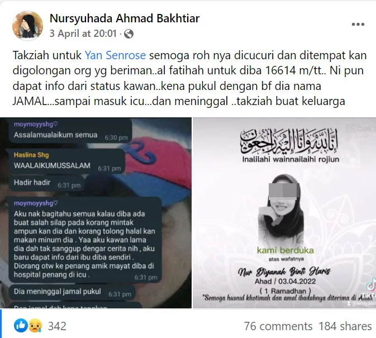Click the sad face reaction icon
Viewport: 376px width, 338px height.
click(35, 326)
